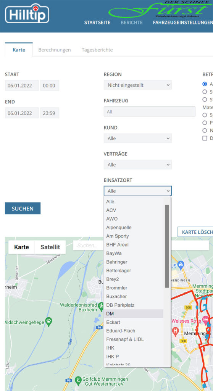Open the Startseite menu item

click(x=97, y=23)
